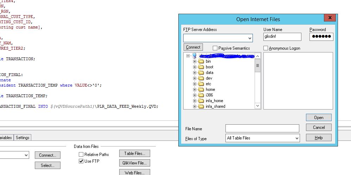
Task: Select the infa_home folder name
Action: tap(214, 101)
